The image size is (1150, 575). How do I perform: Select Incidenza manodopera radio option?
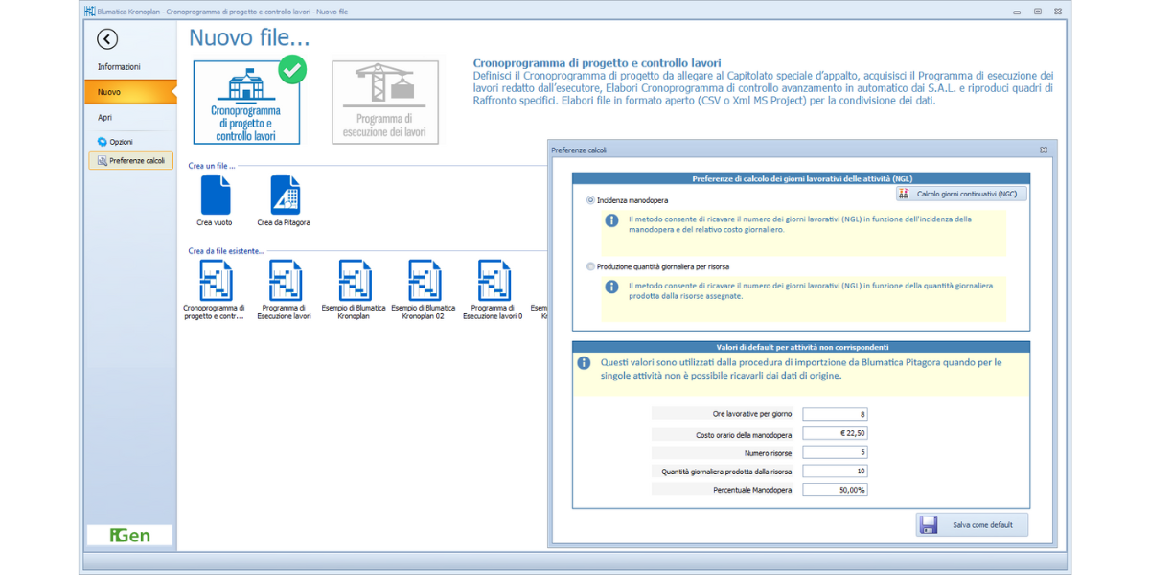click(591, 200)
